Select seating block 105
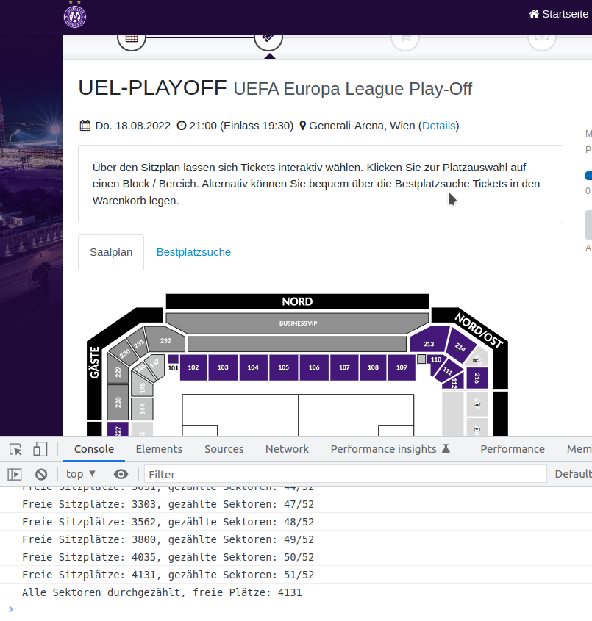Screen dimensions: 592x621 [284, 367]
